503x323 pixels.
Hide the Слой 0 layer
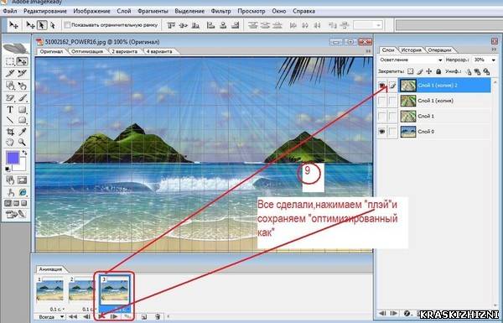[x=381, y=132]
